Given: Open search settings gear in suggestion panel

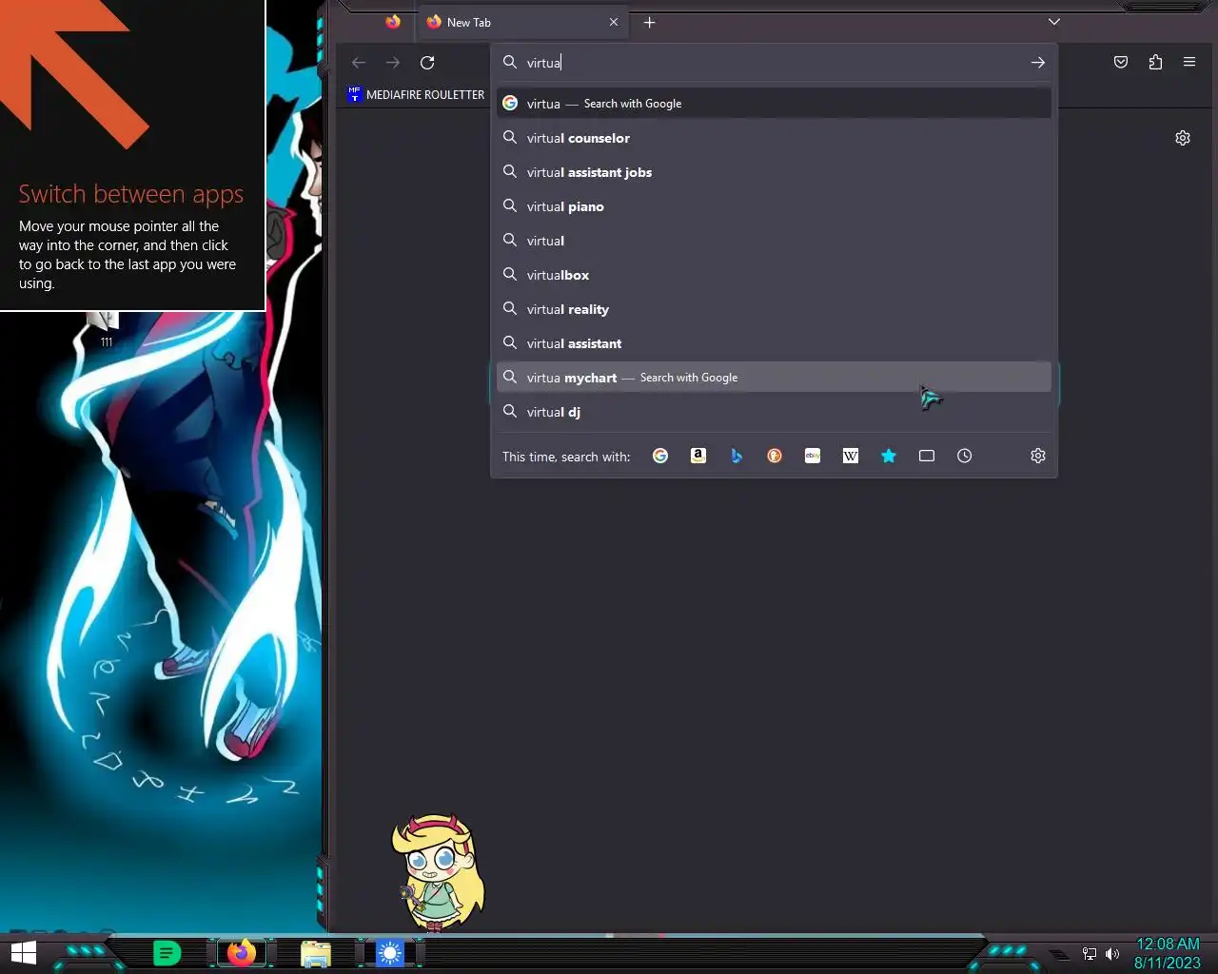Looking at the screenshot, I should click(x=1038, y=456).
